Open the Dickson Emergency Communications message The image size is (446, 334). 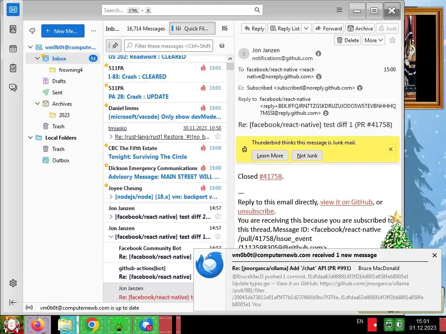(165, 172)
